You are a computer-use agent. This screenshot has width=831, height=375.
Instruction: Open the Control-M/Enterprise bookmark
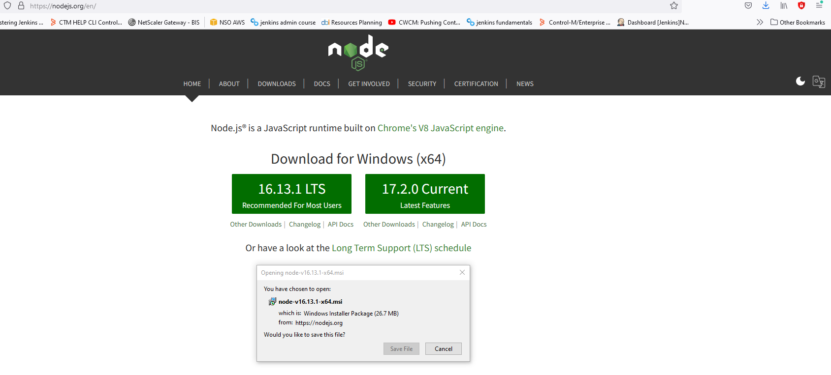(x=575, y=22)
